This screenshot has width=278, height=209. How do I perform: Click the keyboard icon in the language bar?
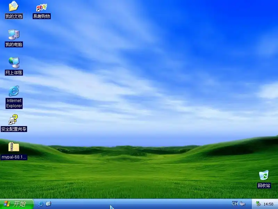click(243, 204)
